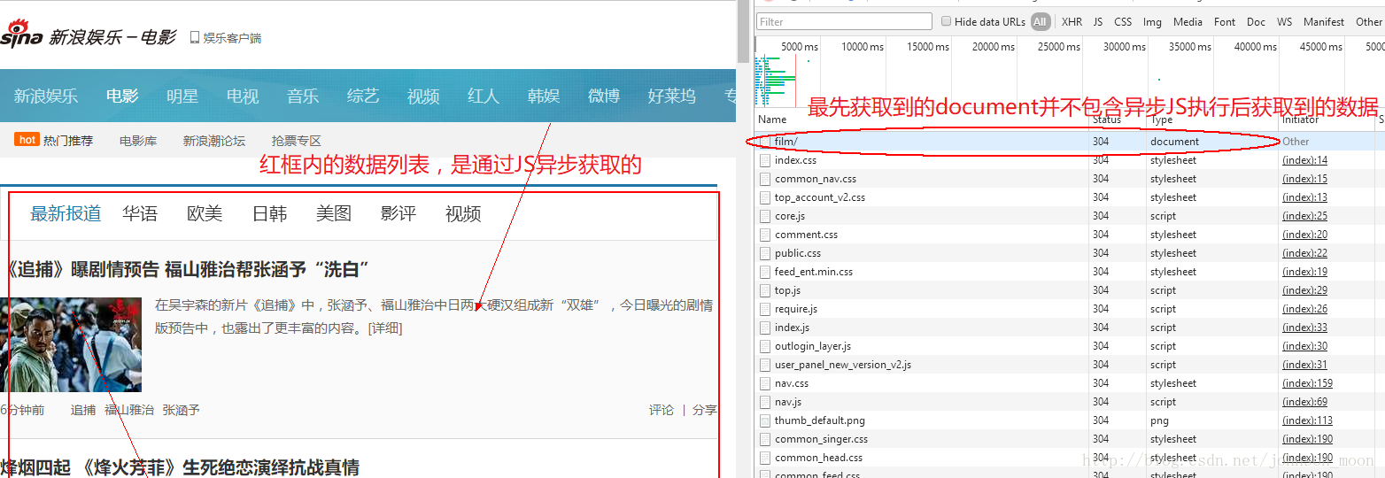Filter requests by WS
Viewport: 1385px width, 478px height.
click(1284, 21)
